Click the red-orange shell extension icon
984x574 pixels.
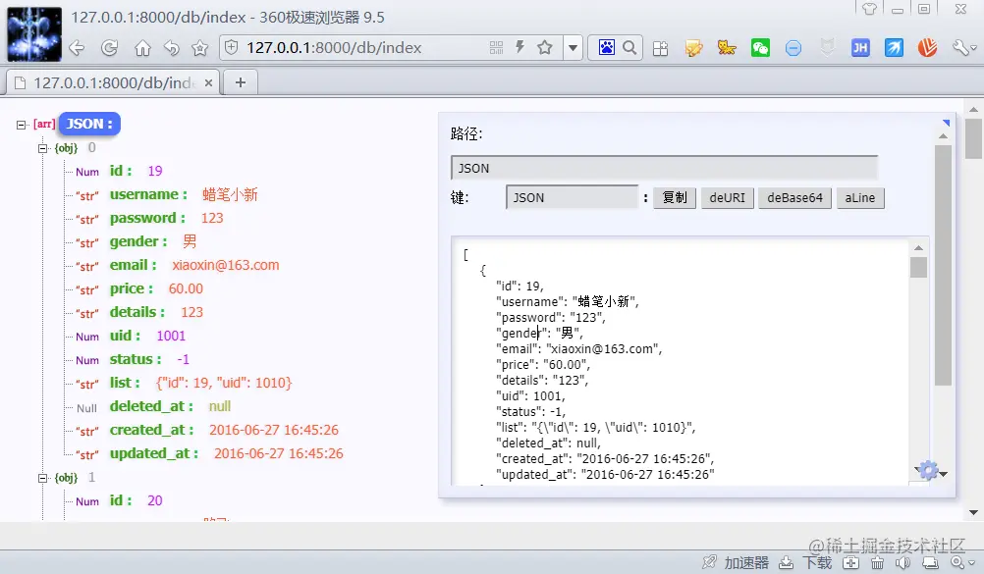click(927, 48)
